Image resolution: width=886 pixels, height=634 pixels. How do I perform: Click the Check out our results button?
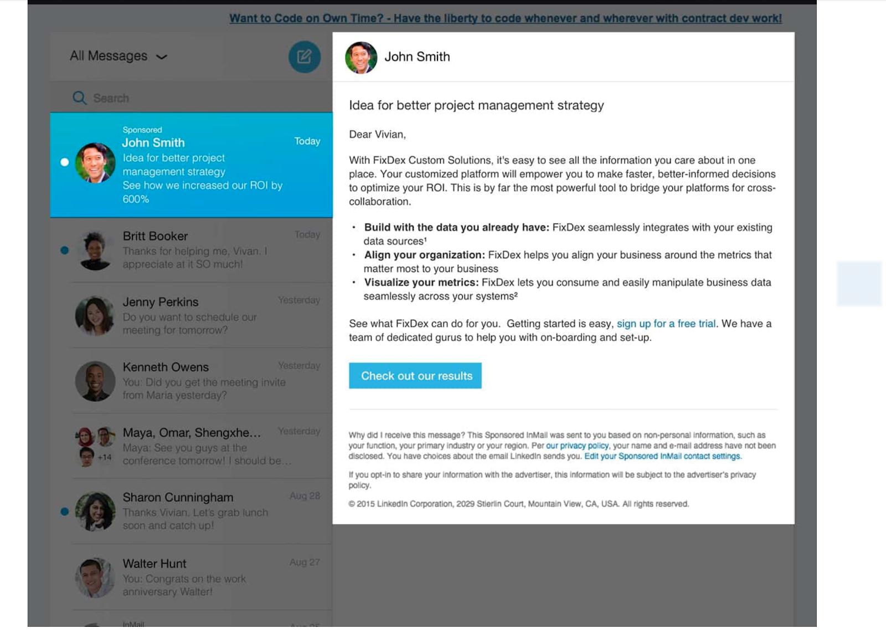point(415,376)
